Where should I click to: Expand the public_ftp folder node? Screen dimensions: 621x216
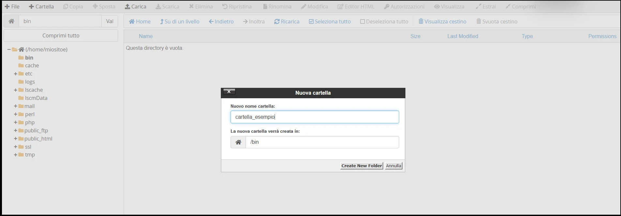click(15, 131)
